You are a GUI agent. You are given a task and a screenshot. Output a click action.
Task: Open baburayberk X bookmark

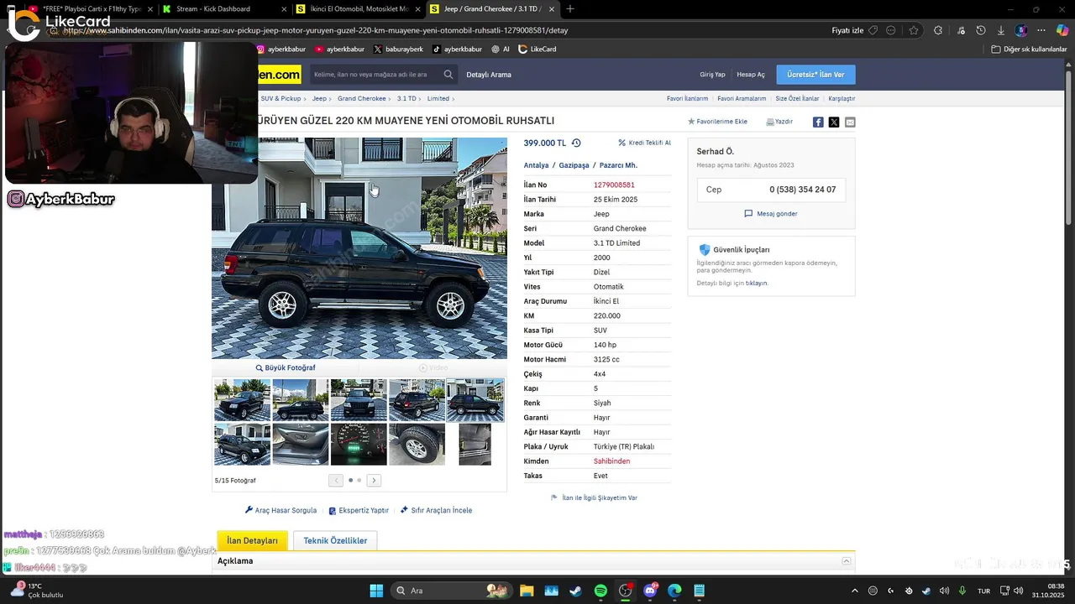click(x=398, y=49)
